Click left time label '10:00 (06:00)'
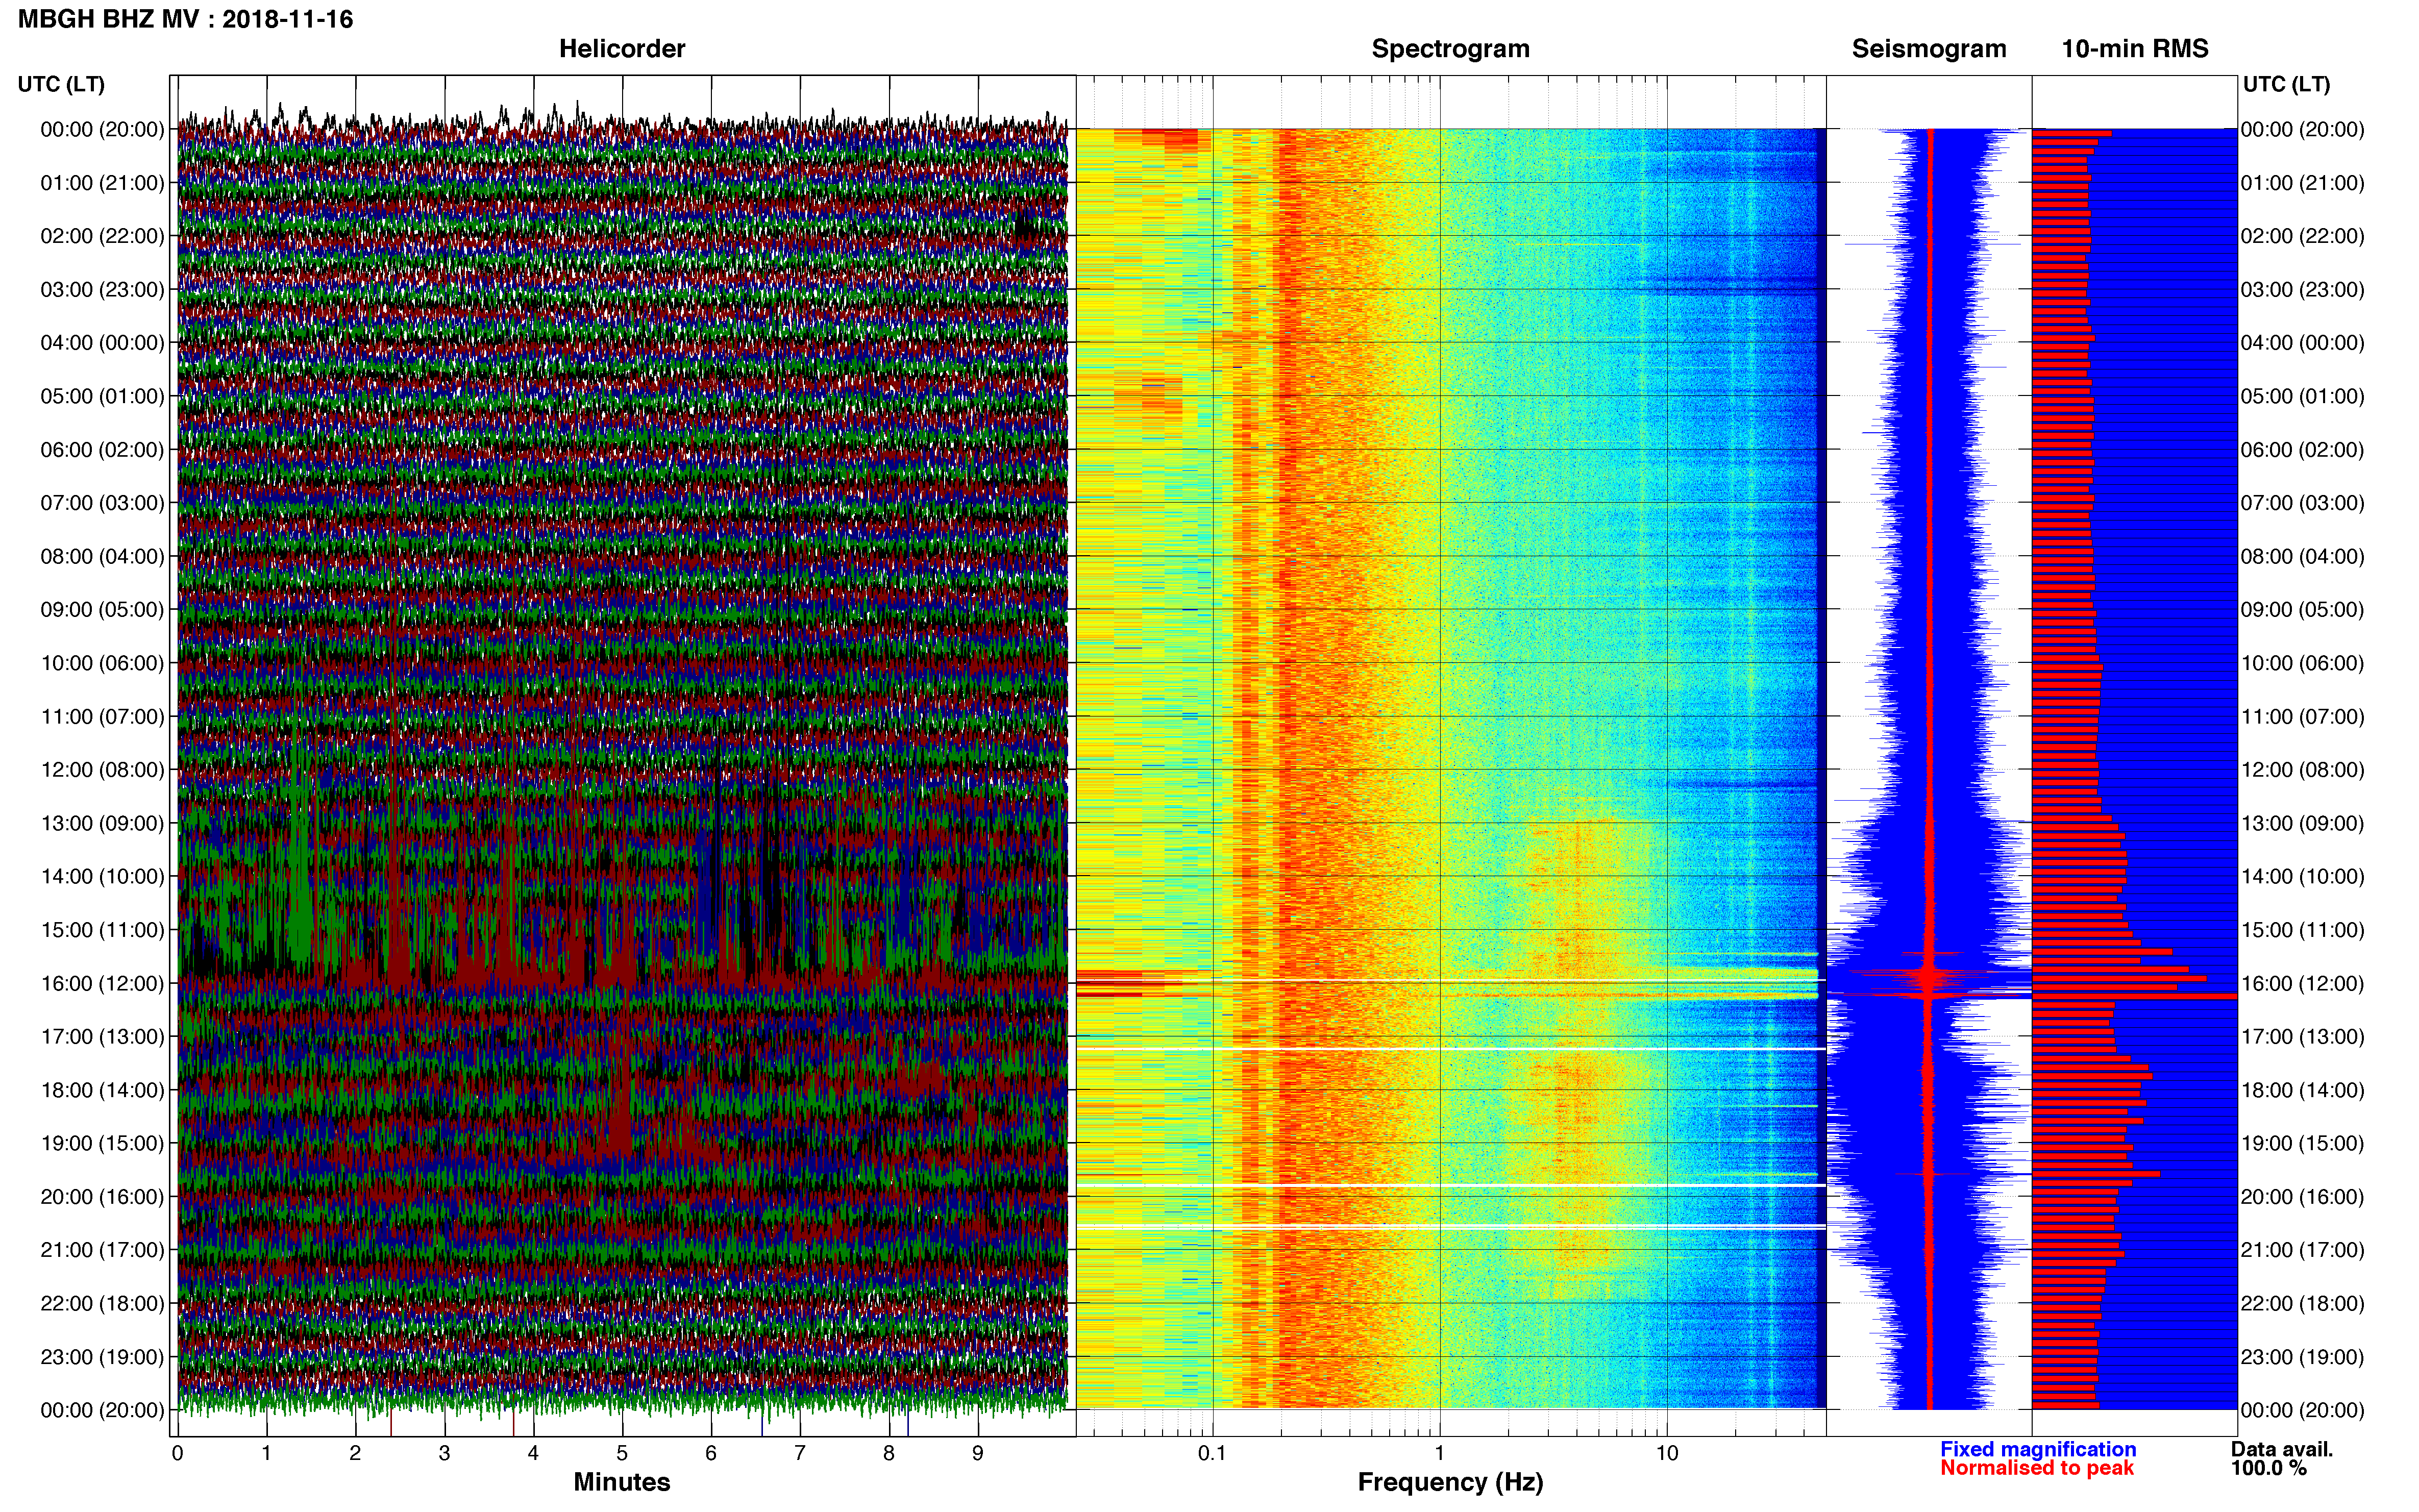The width and height of the screenshot is (2419, 1512). pos(102,663)
